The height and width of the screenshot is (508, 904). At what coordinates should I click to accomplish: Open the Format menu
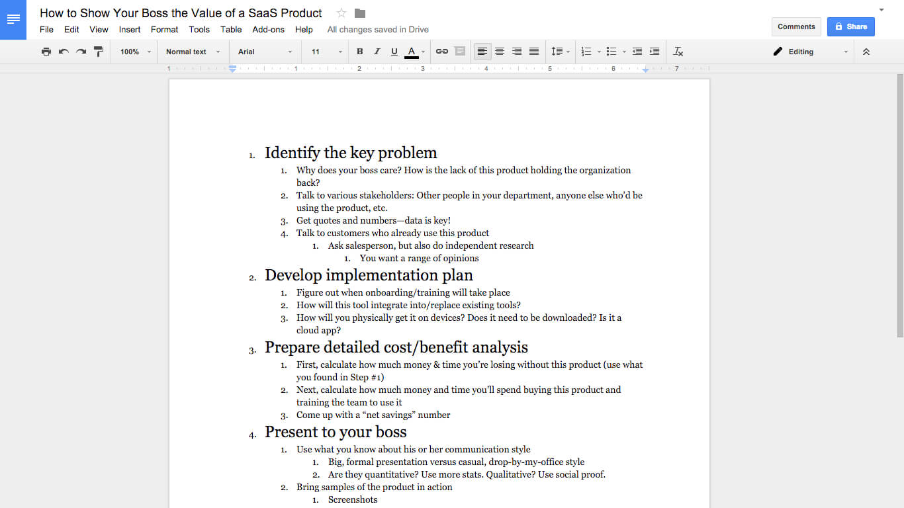click(x=164, y=30)
